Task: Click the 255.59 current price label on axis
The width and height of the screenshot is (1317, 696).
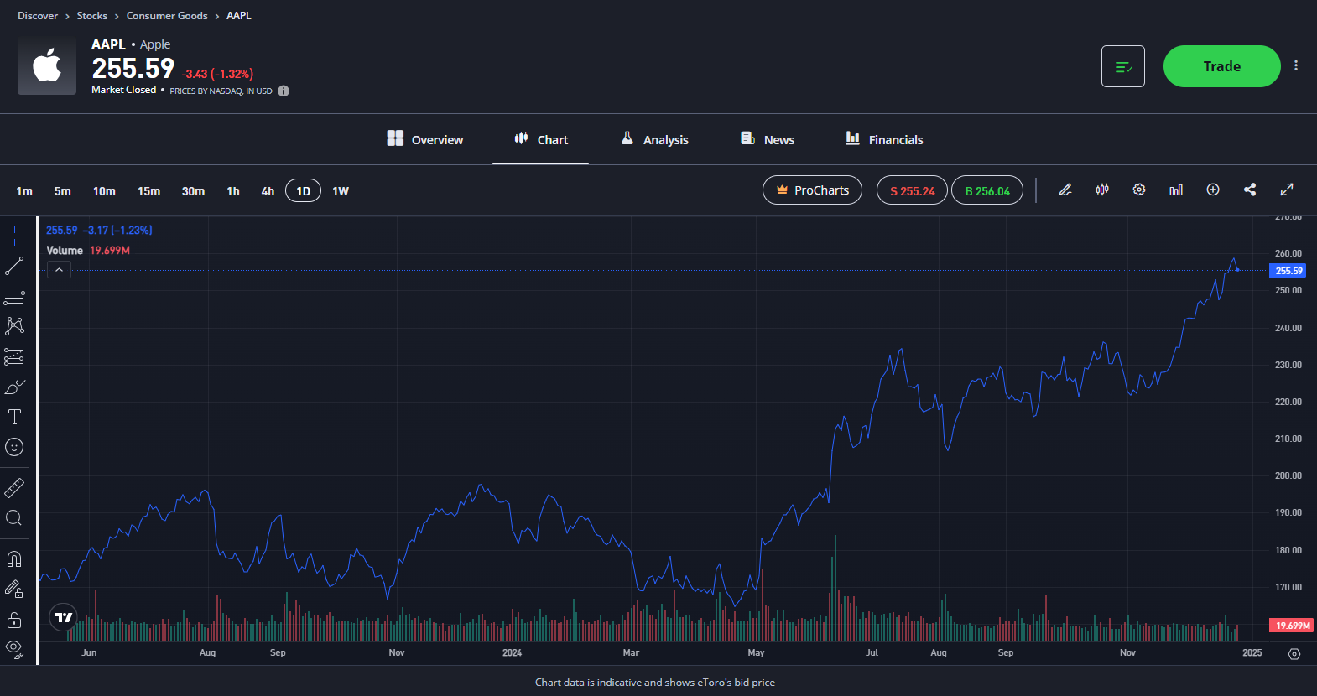Action: click(x=1288, y=271)
